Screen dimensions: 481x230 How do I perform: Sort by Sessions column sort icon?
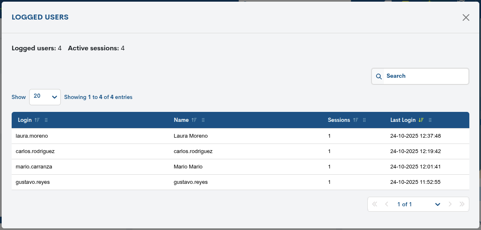click(x=356, y=120)
